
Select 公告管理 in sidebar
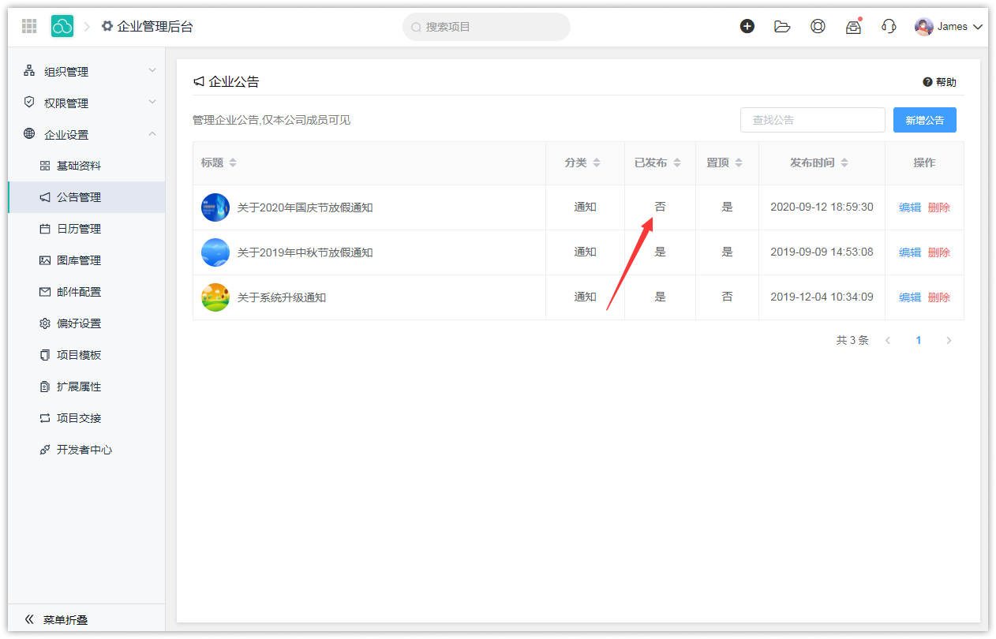(x=87, y=197)
